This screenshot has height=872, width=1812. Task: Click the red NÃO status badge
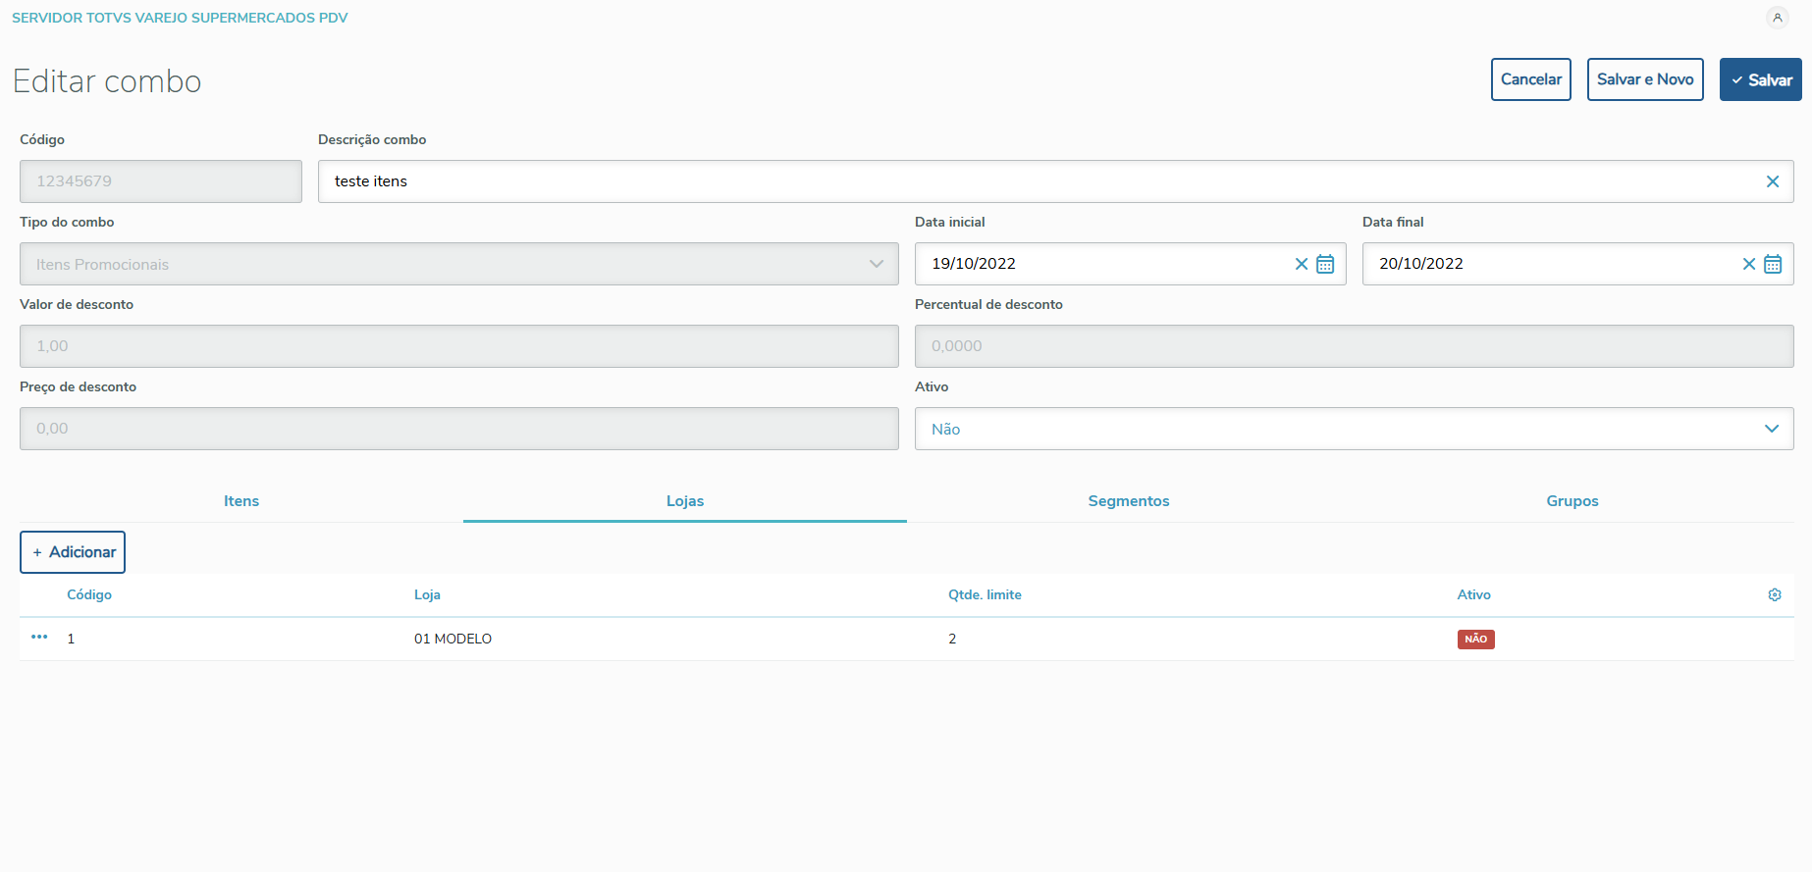pyautogui.click(x=1475, y=640)
